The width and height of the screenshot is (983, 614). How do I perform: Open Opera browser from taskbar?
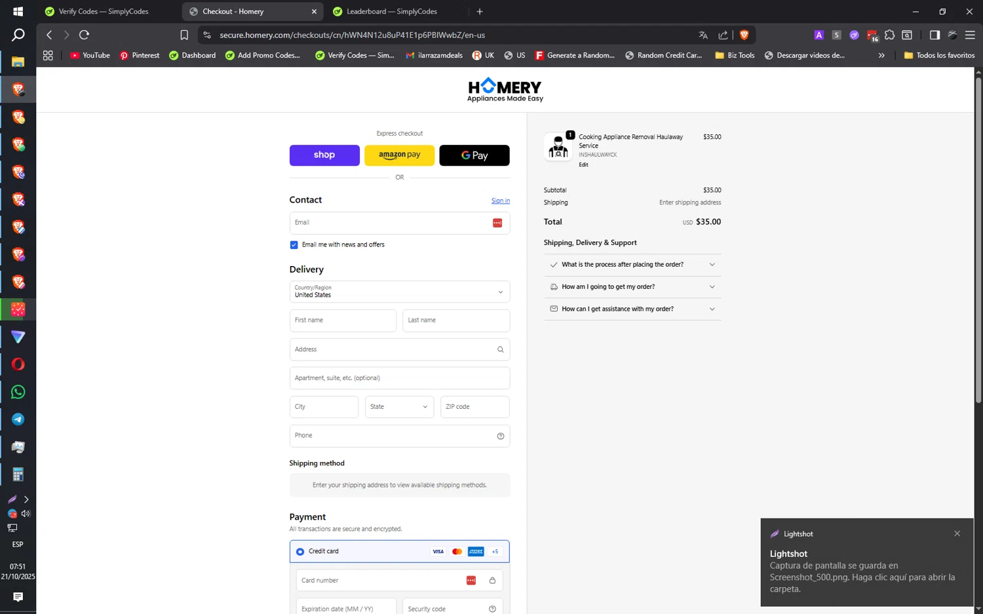[18, 364]
